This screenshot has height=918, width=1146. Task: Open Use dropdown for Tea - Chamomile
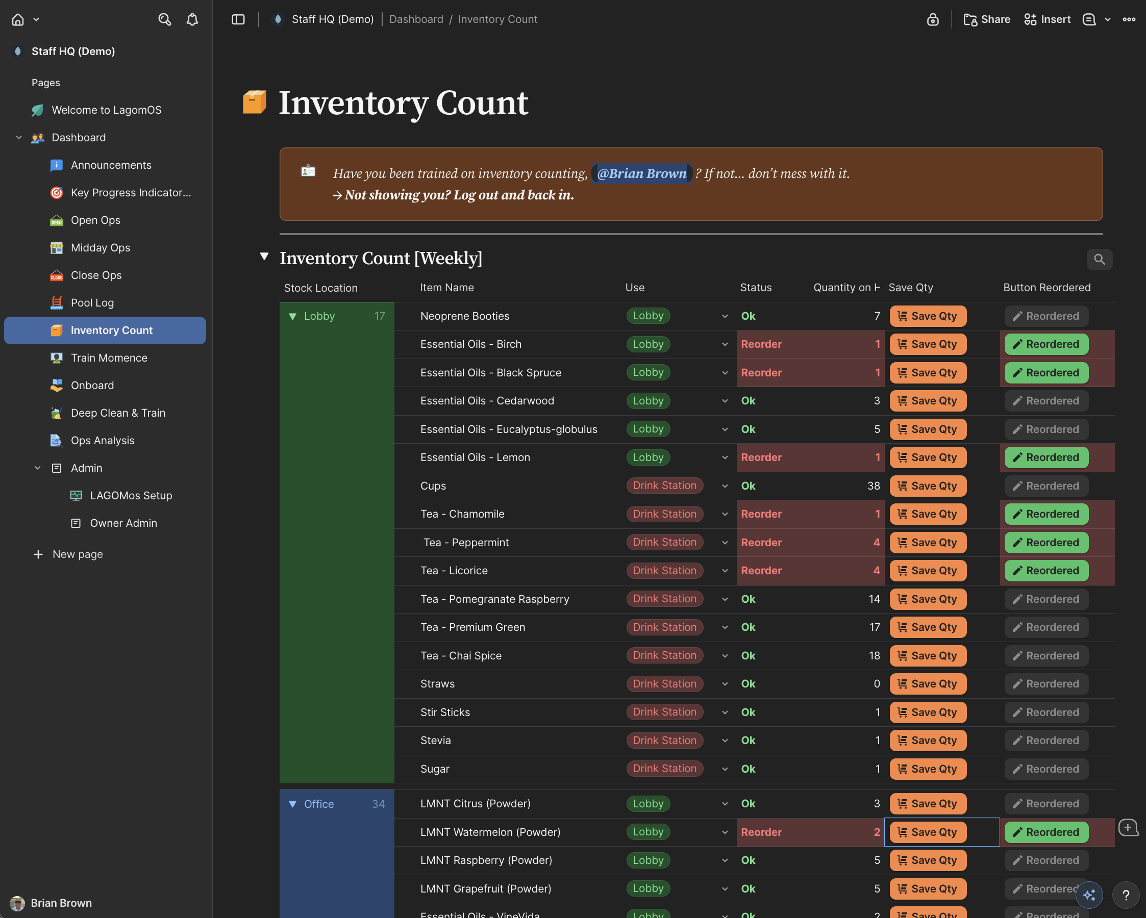click(x=725, y=514)
